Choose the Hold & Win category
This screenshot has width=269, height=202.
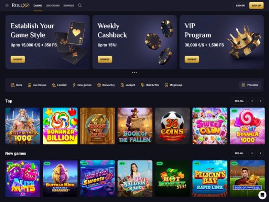150,85
